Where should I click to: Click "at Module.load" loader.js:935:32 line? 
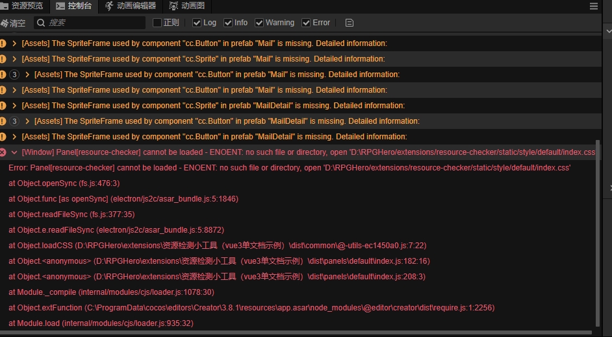pyautogui.click(x=101, y=323)
